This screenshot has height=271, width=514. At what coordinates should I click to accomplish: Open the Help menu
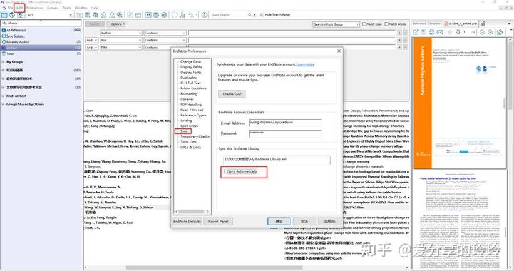pos(95,8)
